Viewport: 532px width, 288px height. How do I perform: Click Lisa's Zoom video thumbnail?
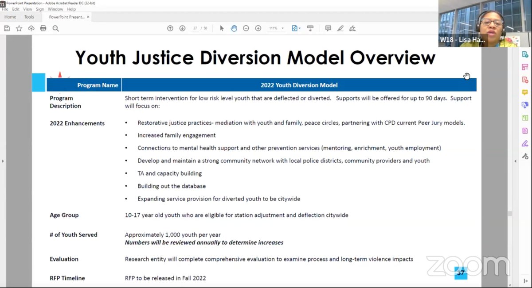coord(485,23)
